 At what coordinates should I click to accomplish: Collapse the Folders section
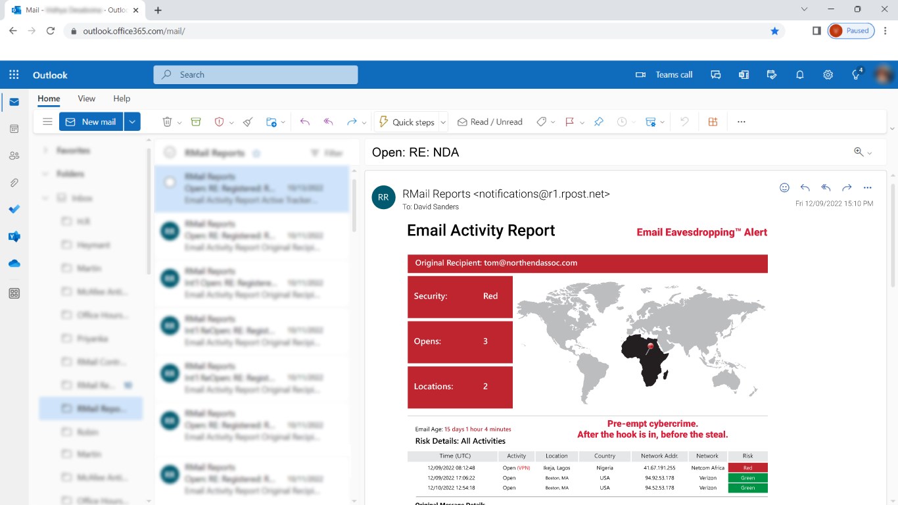click(45, 174)
